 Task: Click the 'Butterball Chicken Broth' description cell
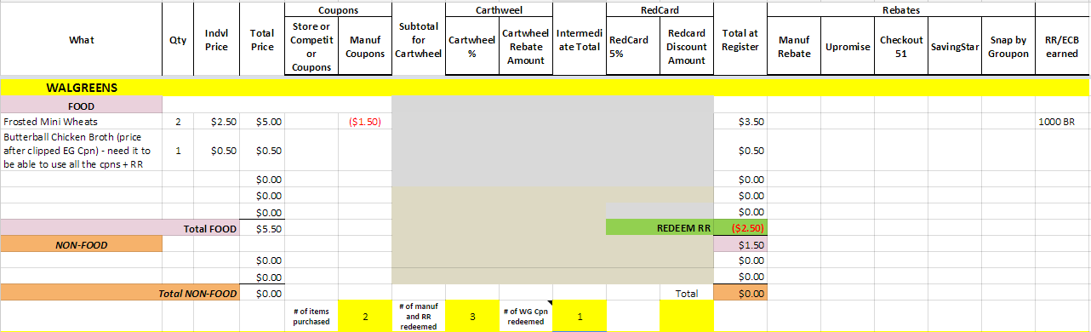pyautogui.click(x=82, y=151)
